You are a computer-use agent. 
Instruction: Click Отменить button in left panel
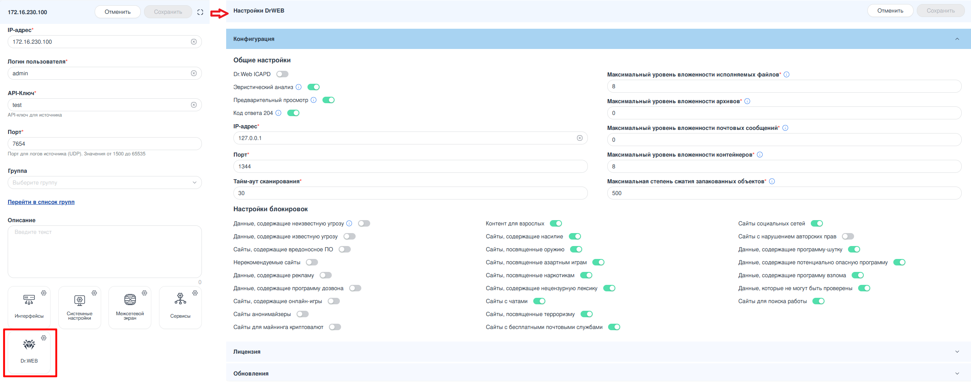click(118, 12)
